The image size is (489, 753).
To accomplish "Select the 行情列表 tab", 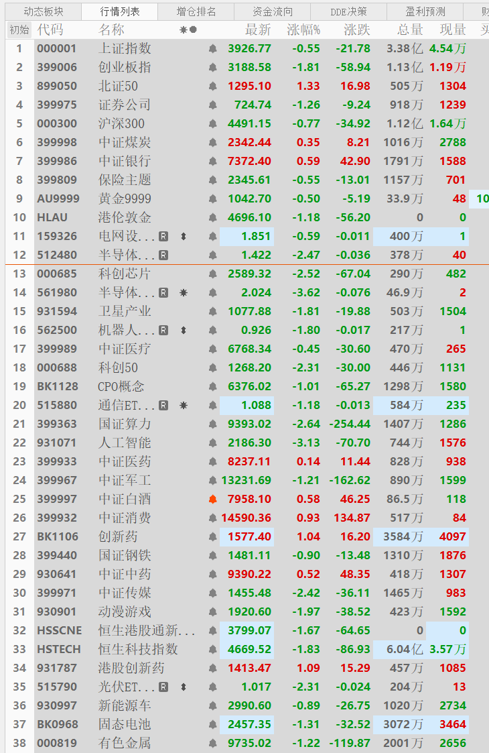I will 119,11.
